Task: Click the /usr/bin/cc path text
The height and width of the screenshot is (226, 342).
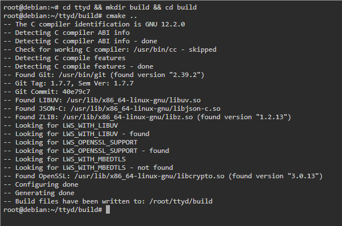Action: click(155, 49)
